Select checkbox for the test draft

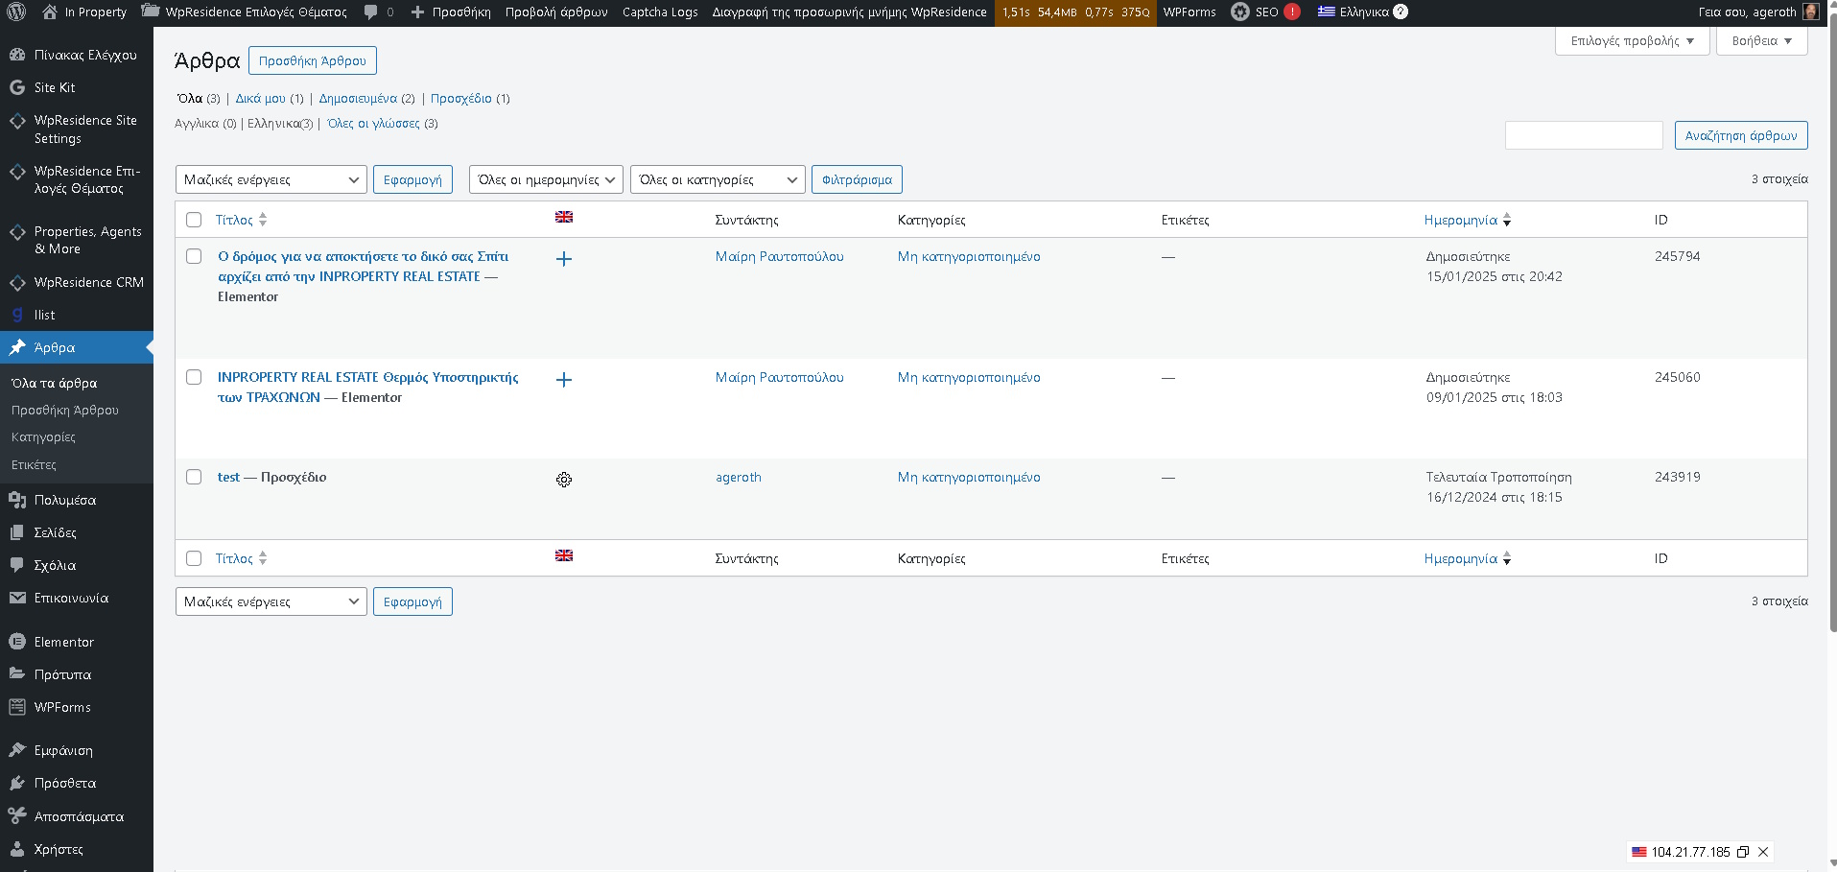point(194,477)
